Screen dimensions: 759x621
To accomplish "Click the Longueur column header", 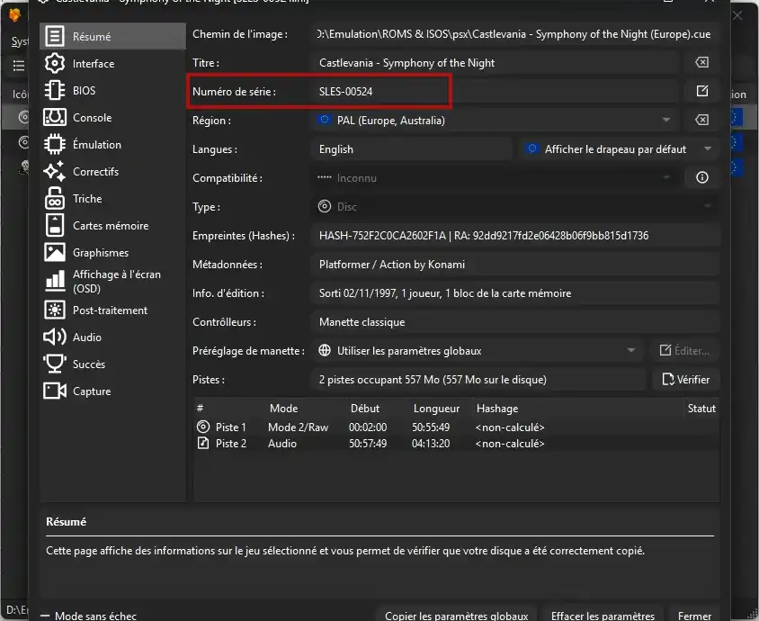I will (436, 409).
